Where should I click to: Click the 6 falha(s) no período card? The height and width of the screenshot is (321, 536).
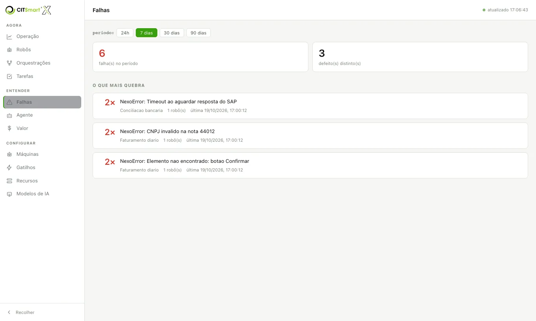pyautogui.click(x=200, y=57)
